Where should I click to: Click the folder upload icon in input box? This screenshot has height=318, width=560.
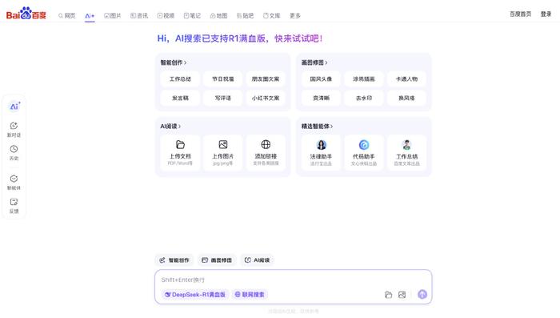coord(389,295)
